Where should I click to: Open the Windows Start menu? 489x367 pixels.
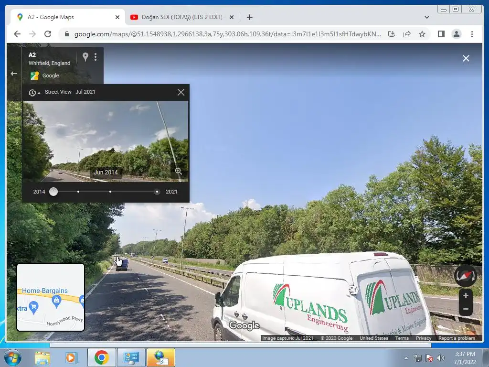12,357
